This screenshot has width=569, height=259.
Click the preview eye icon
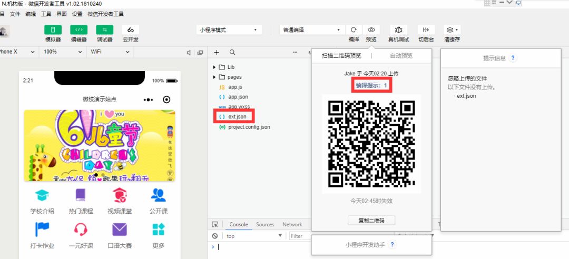coord(371,30)
